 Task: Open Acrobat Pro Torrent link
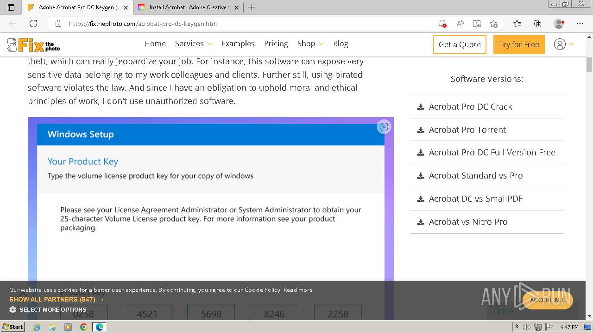(467, 129)
